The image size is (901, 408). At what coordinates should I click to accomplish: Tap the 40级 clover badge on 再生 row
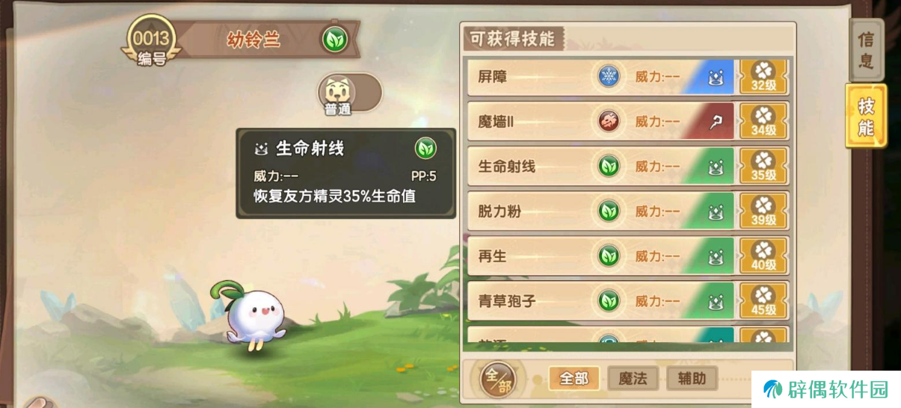tap(763, 256)
